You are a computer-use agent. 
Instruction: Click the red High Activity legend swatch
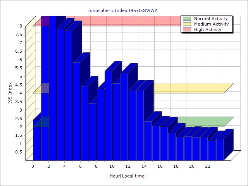(x=187, y=29)
